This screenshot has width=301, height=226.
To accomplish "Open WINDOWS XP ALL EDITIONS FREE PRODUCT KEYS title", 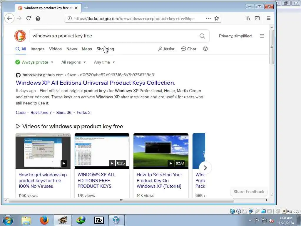I will [x=96, y=180].
